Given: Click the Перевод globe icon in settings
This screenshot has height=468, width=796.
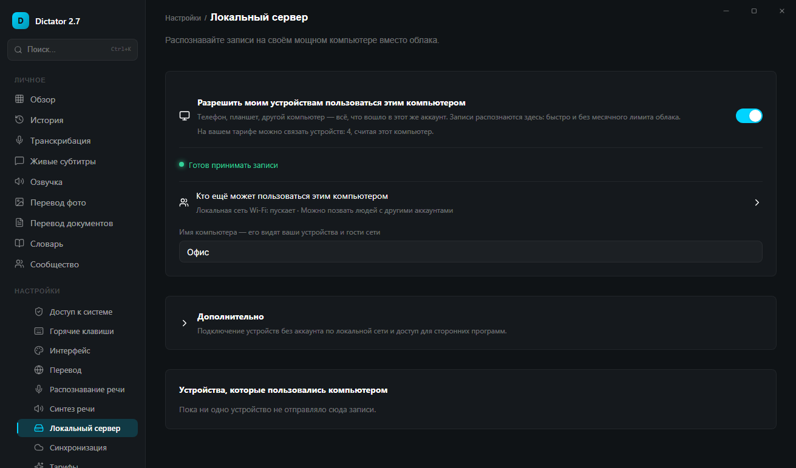Looking at the screenshot, I should click(39, 370).
